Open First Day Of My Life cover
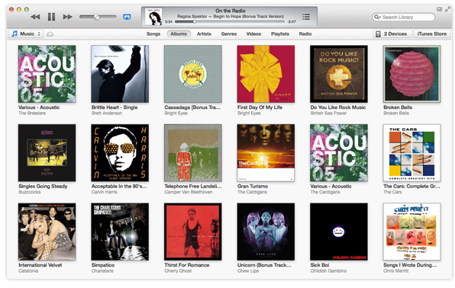Image resolution: width=455 pixels, height=288 pixels. click(x=266, y=74)
